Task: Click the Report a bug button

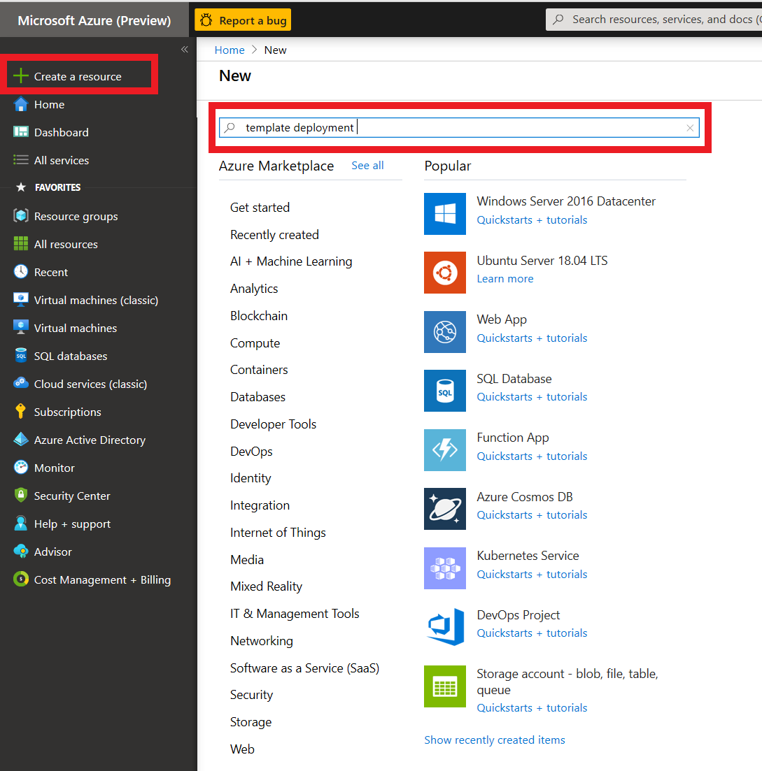Action: 243,20
